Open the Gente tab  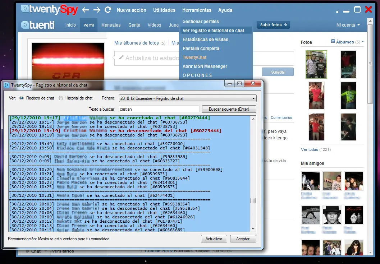[x=134, y=25]
